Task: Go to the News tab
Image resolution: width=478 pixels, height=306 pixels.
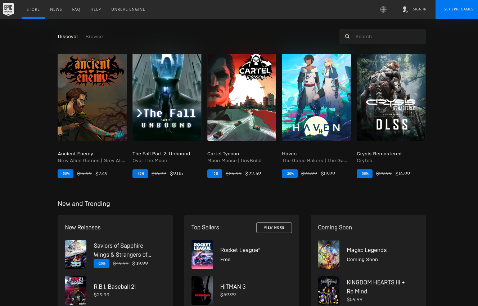Action: pyautogui.click(x=56, y=9)
